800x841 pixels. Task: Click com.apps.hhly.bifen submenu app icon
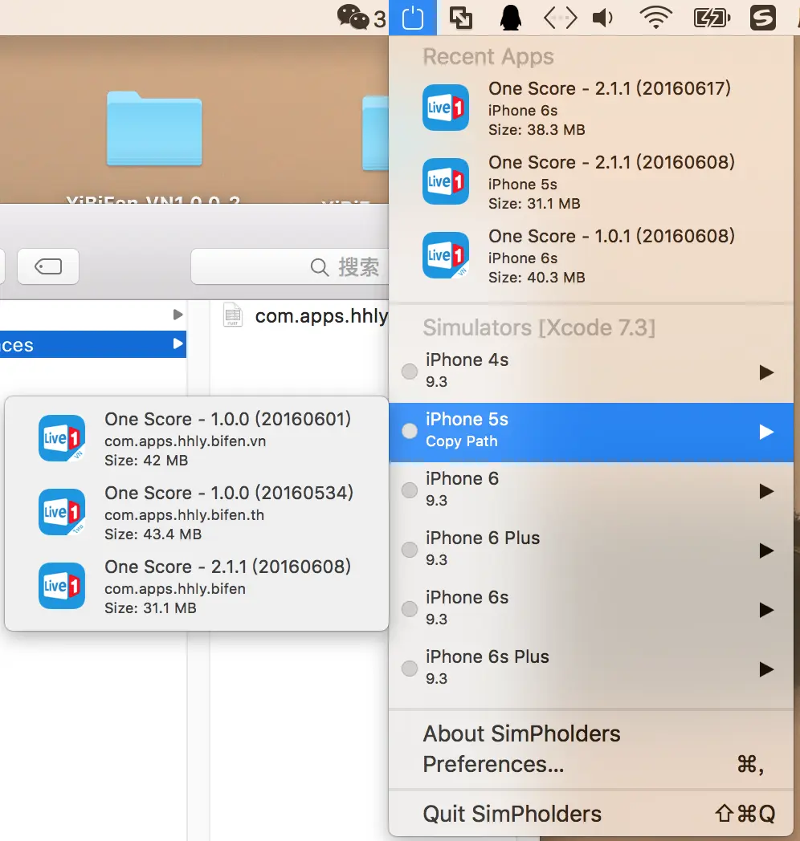pyautogui.click(x=62, y=586)
